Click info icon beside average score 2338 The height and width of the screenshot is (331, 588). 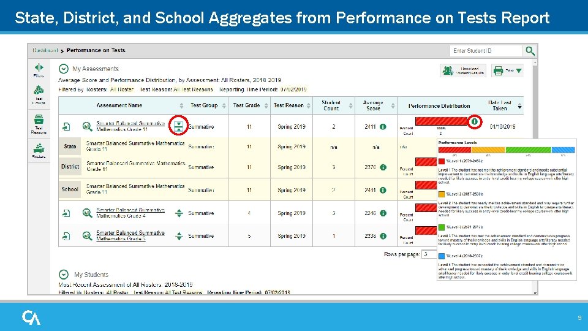point(383,236)
